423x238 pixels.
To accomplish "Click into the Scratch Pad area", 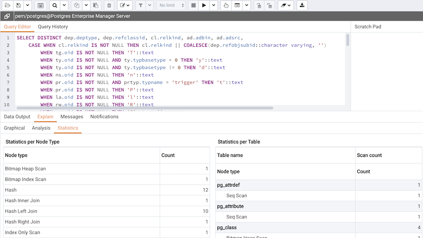I will click(x=387, y=72).
